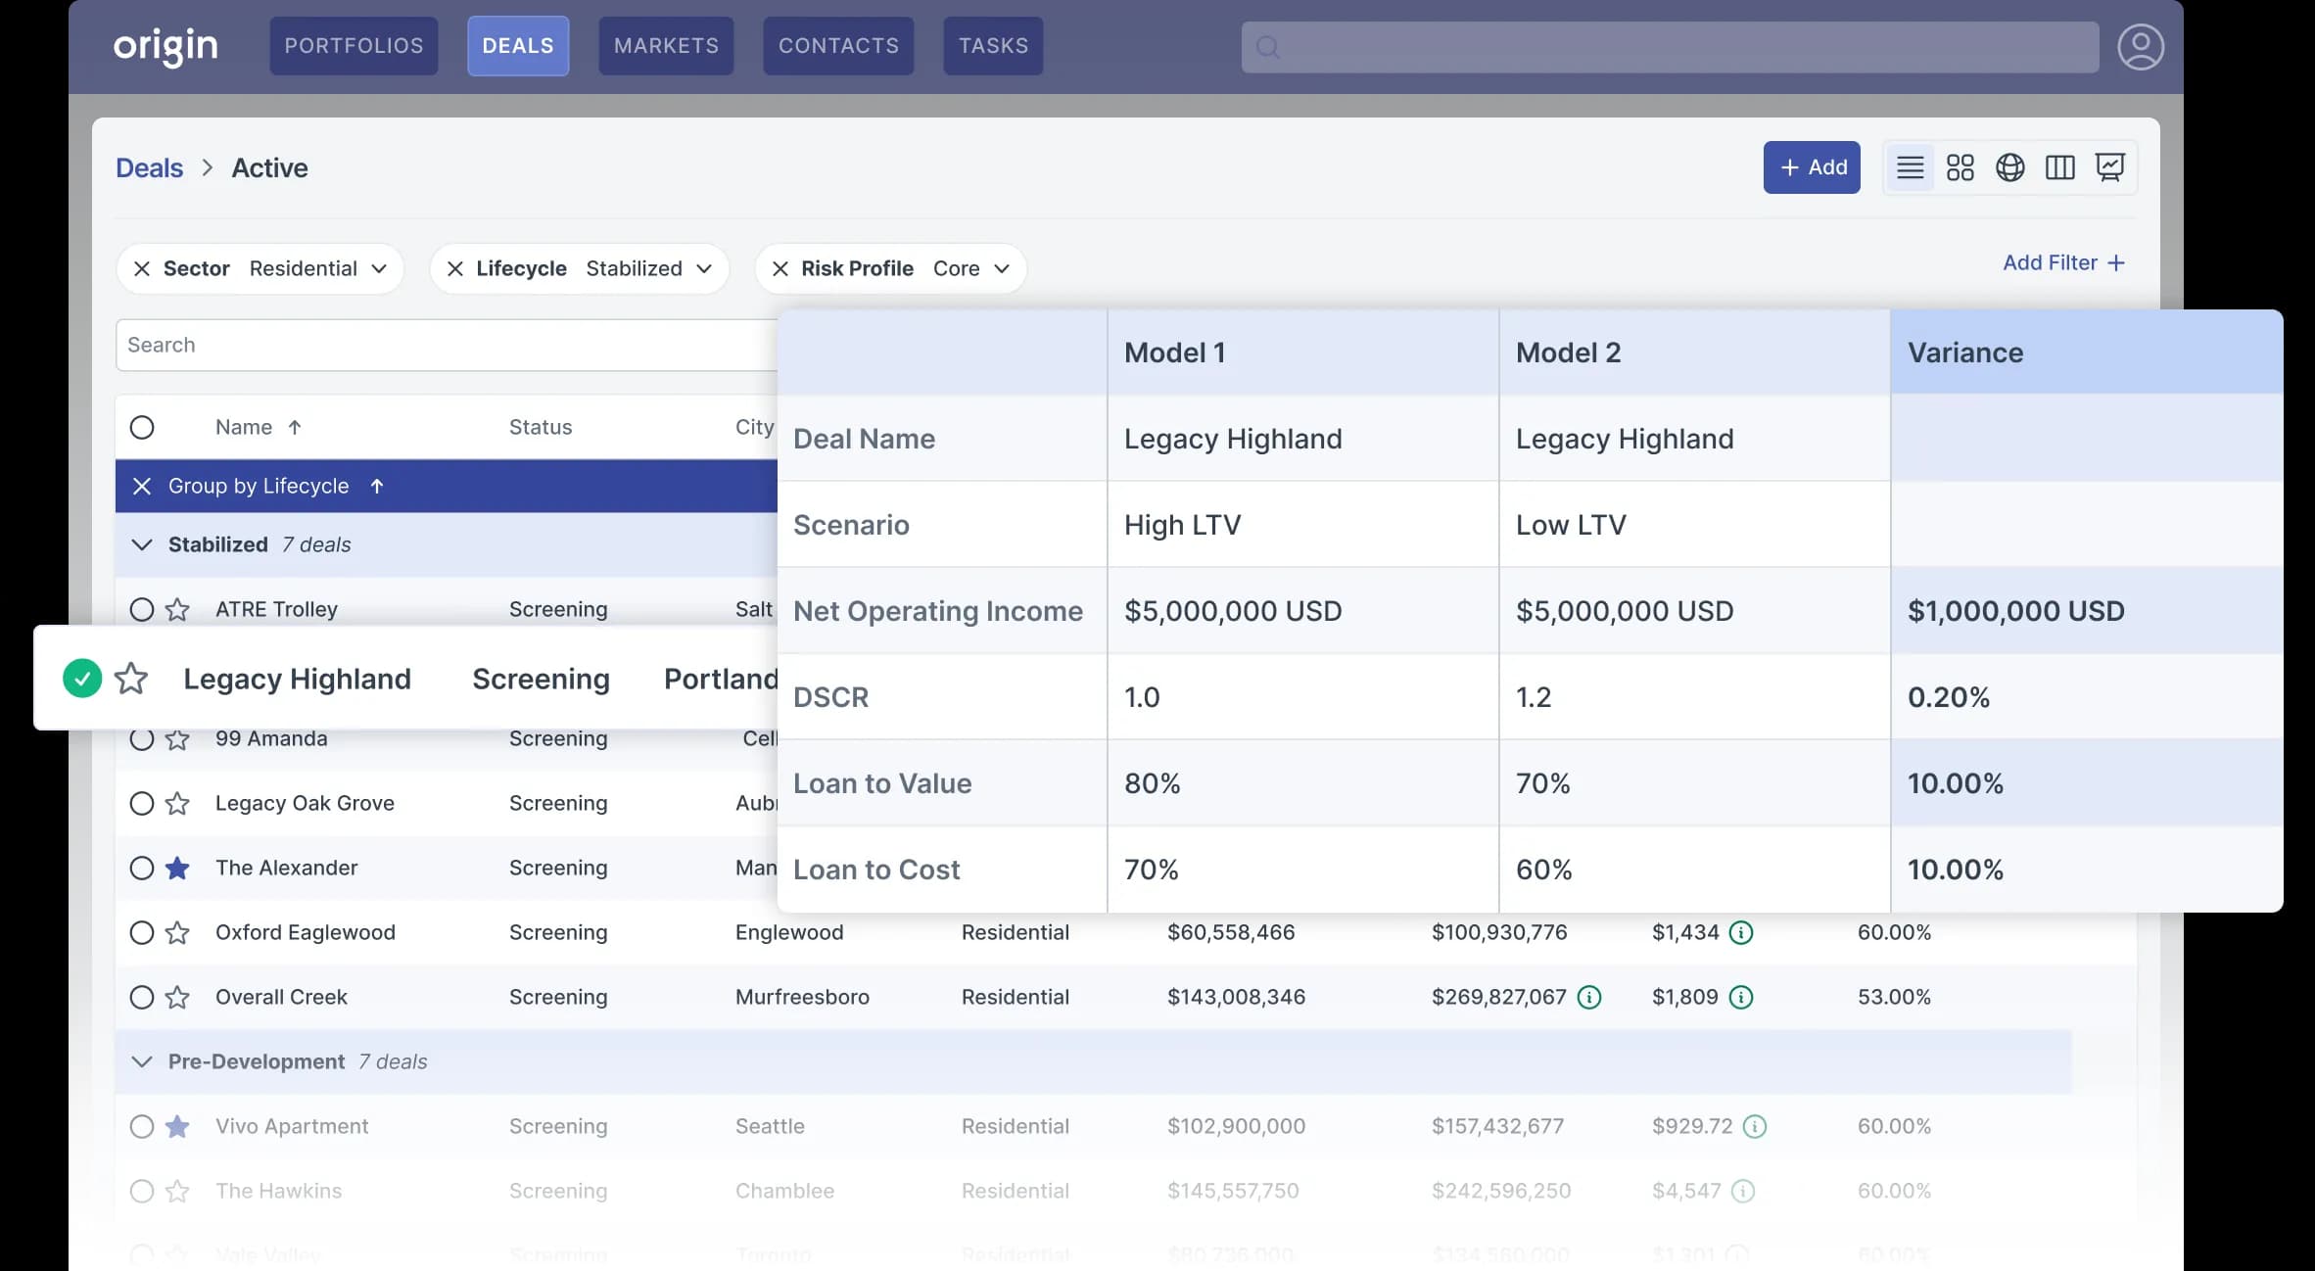Click the High LTV scenario cell
Image resolution: width=2315 pixels, height=1271 pixels.
click(x=1302, y=525)
